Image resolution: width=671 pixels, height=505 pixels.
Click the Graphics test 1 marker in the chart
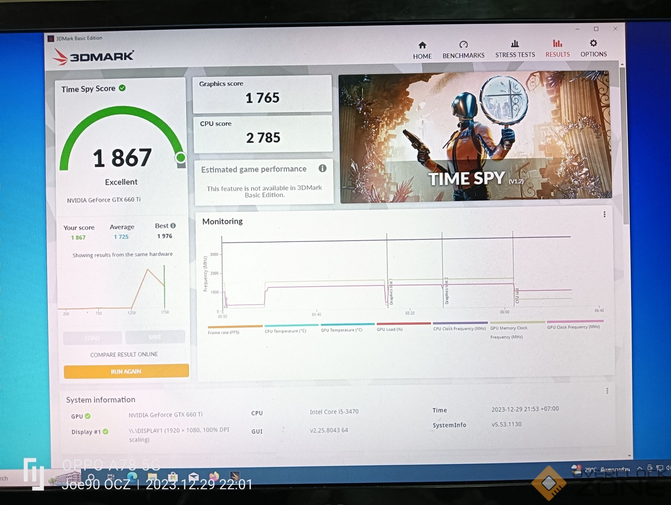click(391, 292)
